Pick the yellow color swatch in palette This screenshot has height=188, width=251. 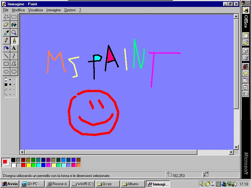click(29, 165)
